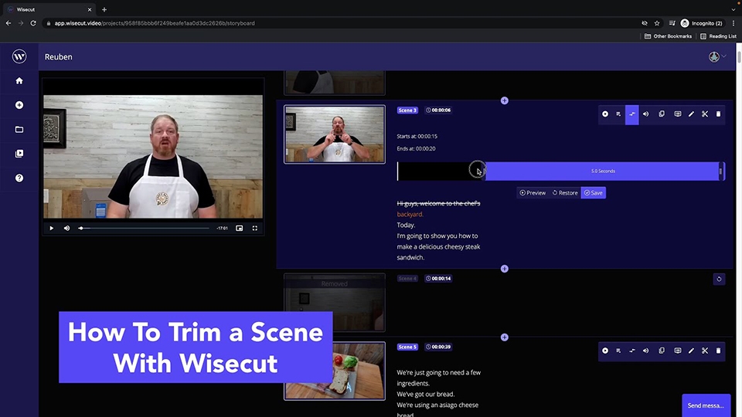This screenshot has height=417, width=742.
Task: Restore removed Scene 4 with undo icon
Action: 719,279
